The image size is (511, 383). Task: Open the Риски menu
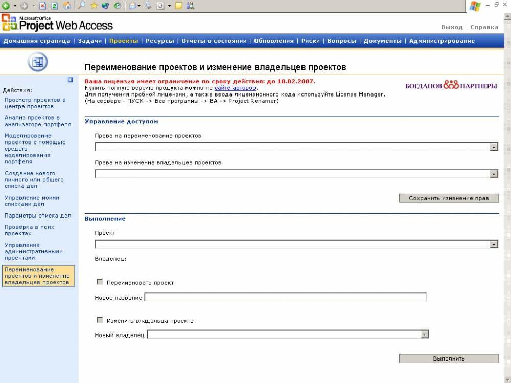point(311,41)
